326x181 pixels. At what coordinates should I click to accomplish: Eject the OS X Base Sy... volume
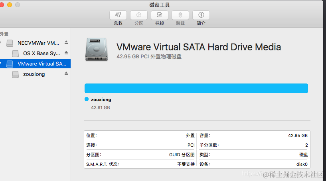(66, 53)
